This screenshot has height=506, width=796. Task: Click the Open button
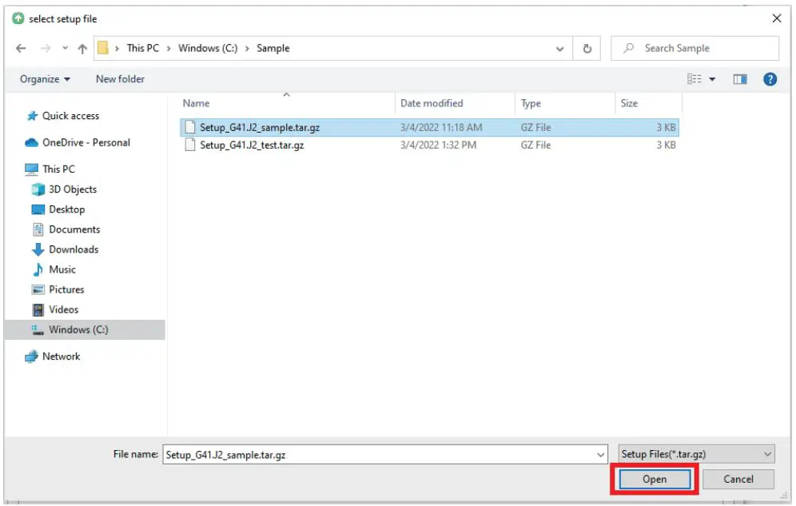[x=655, y=480]
